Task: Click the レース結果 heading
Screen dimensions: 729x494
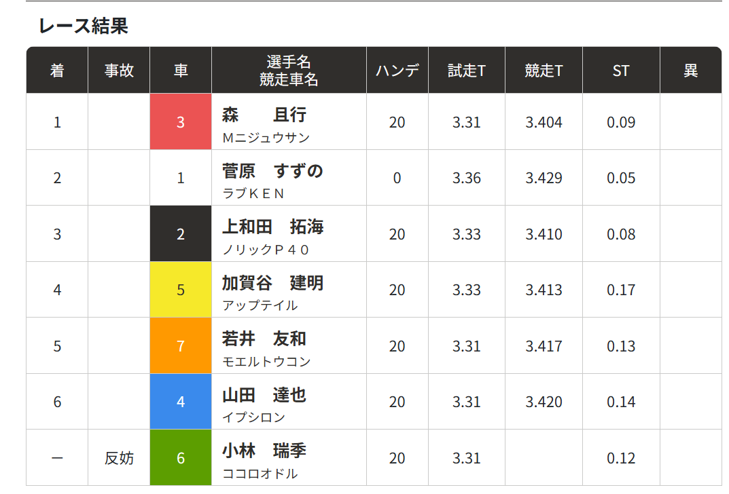Action: click(x=83, y=26)
